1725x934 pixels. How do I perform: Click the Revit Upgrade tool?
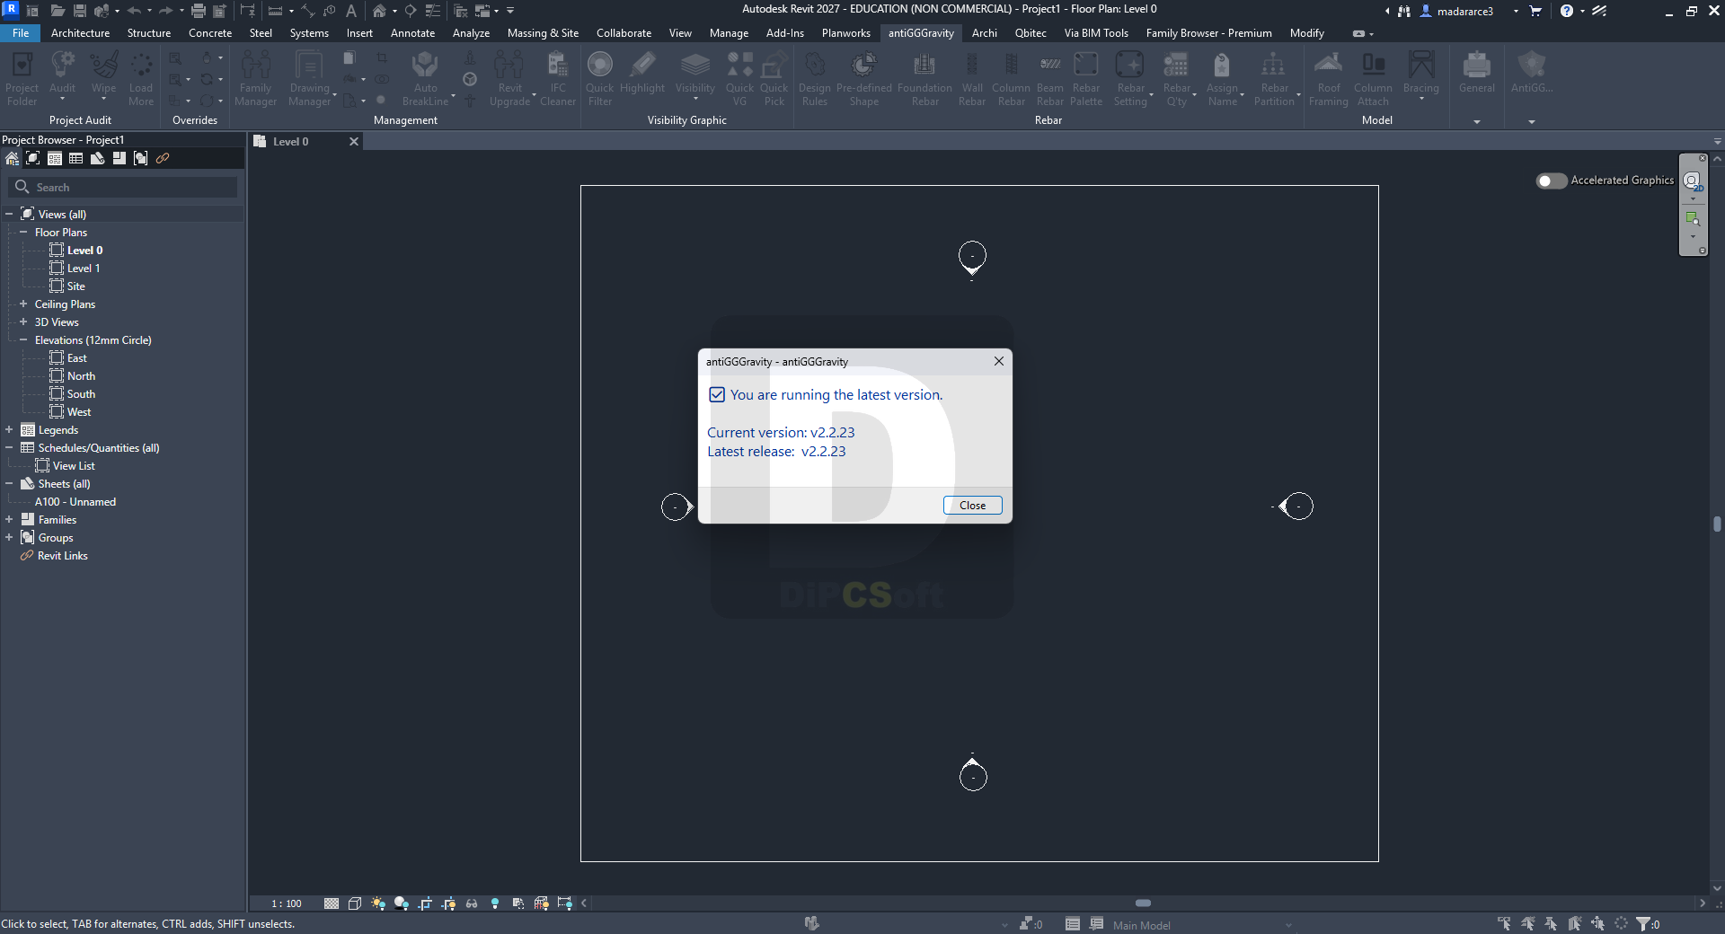(x=509, y=78)
